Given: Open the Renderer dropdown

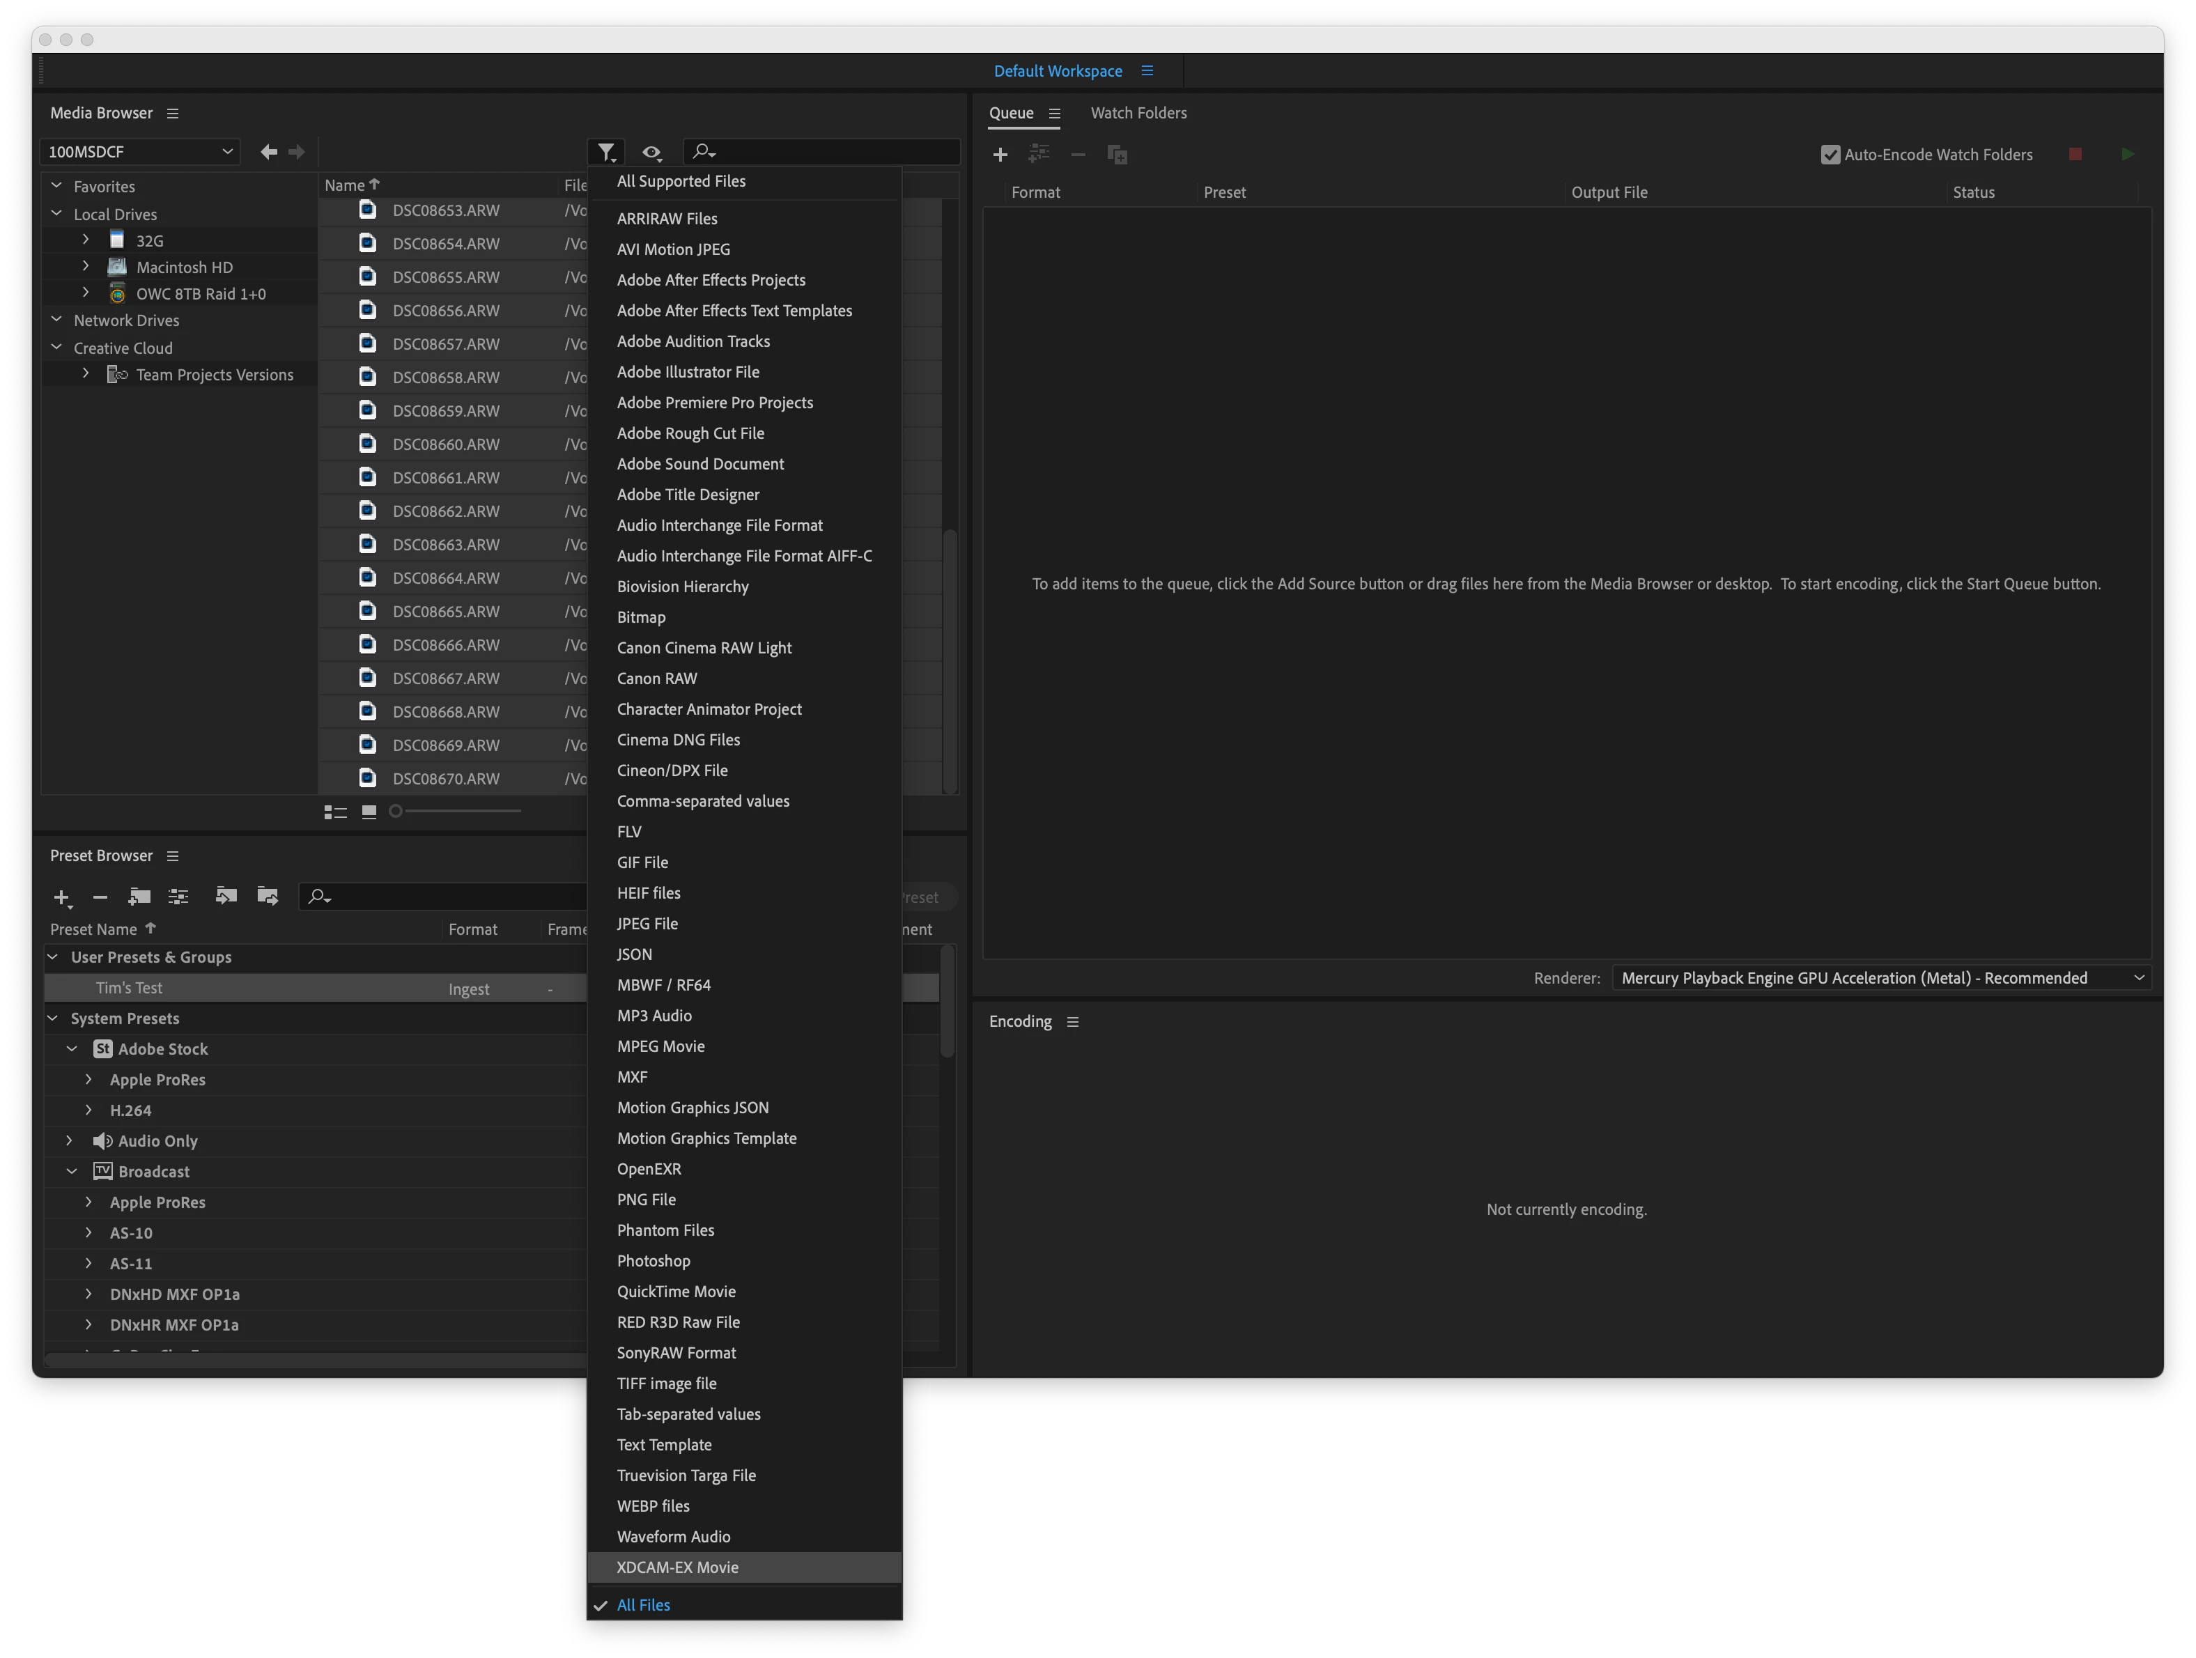Looking at the screenshot, I should click(1880, 978).
